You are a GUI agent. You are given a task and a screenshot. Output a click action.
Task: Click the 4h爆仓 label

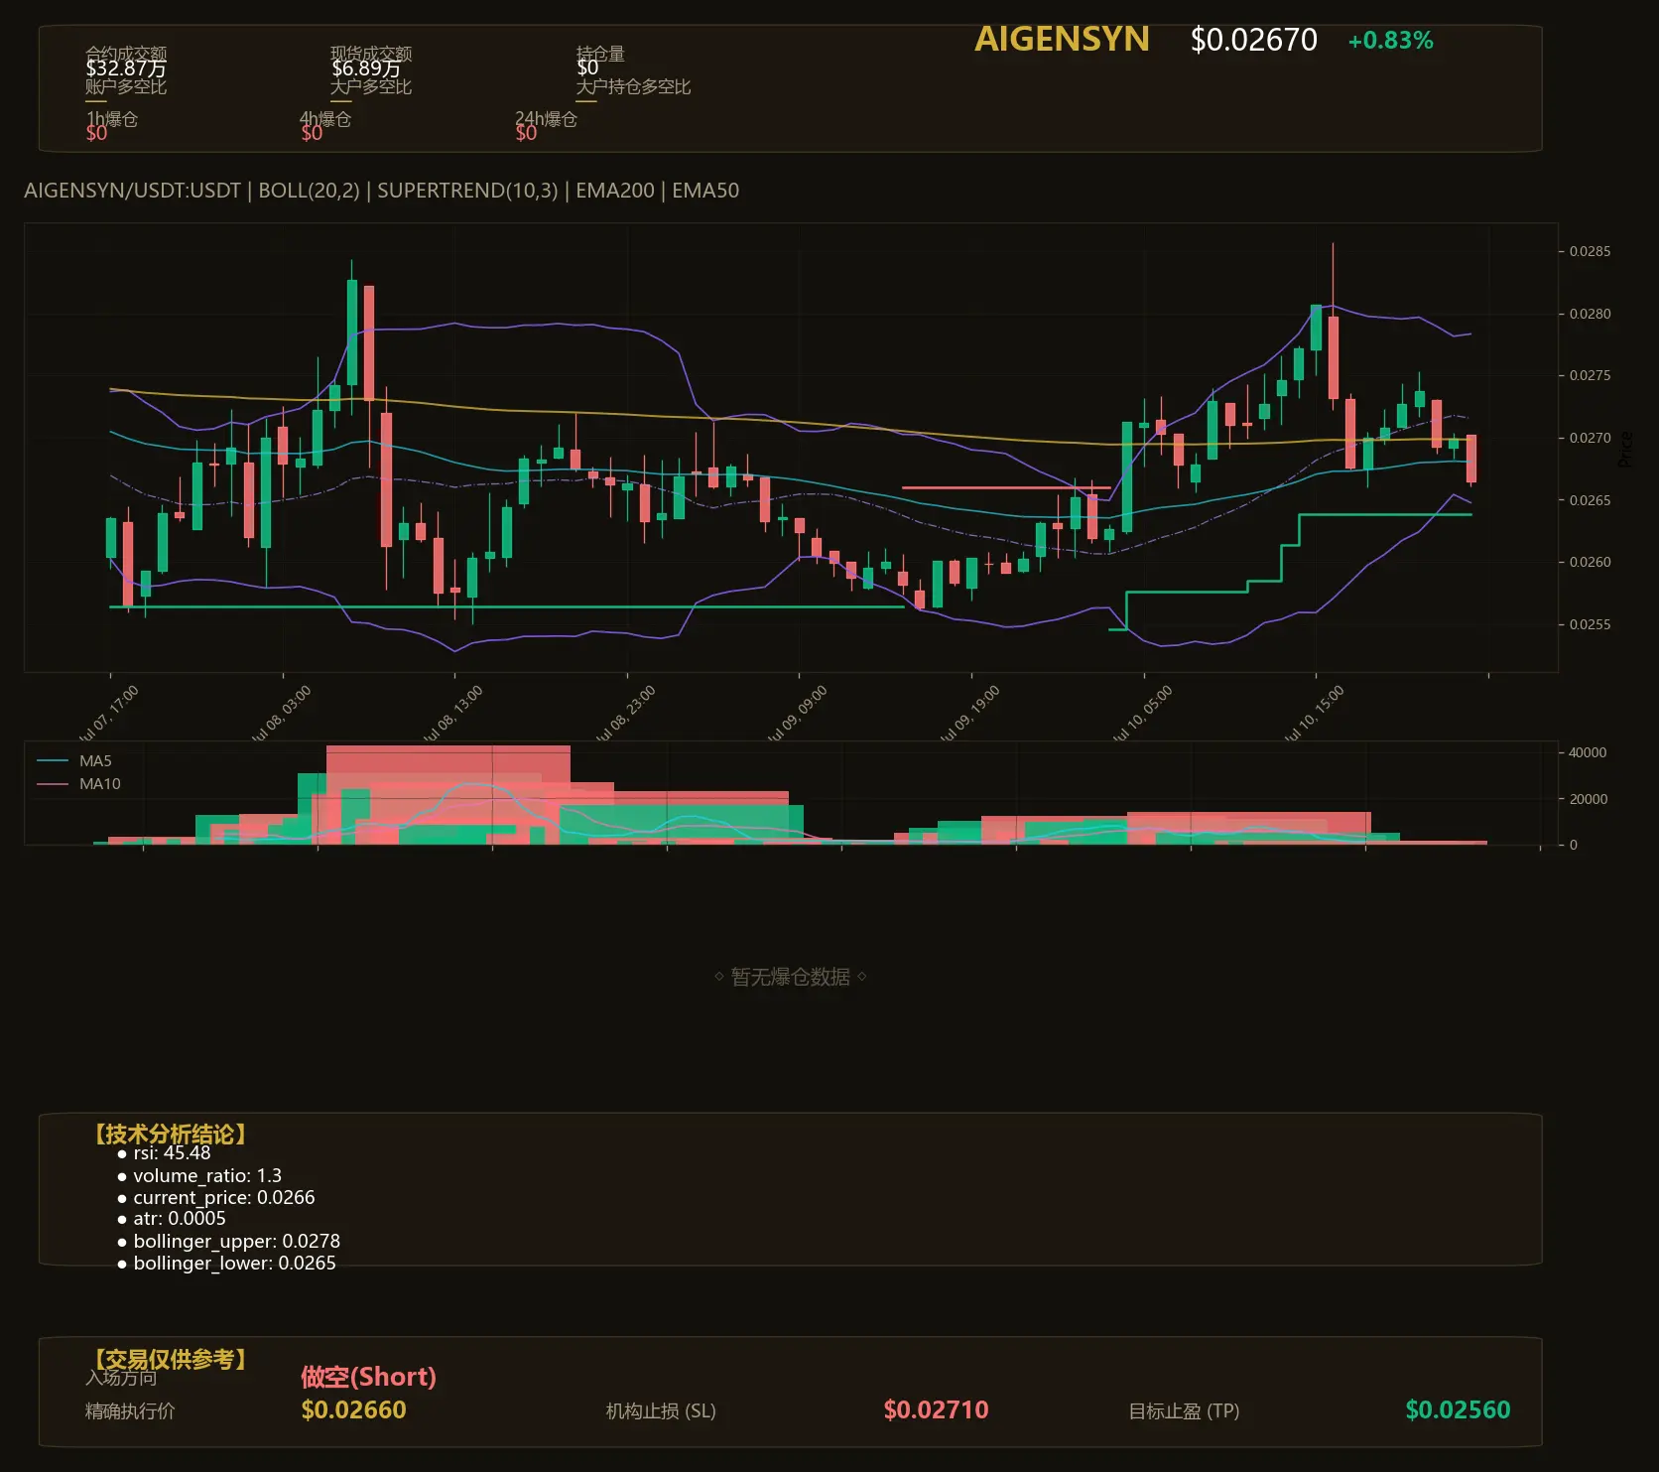point(325,119)
